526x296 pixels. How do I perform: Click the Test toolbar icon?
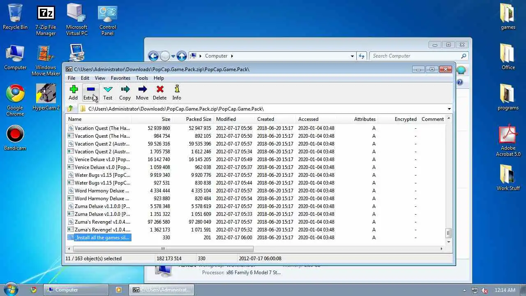pos(108,92)
